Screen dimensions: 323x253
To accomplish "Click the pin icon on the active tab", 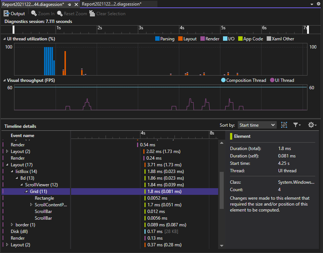I will [70, 5].
